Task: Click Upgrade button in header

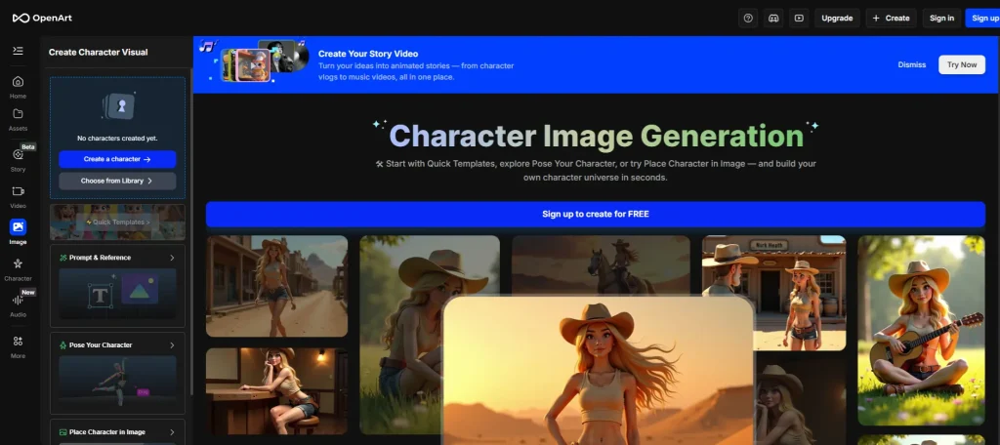Action: (x=837, y=18)
